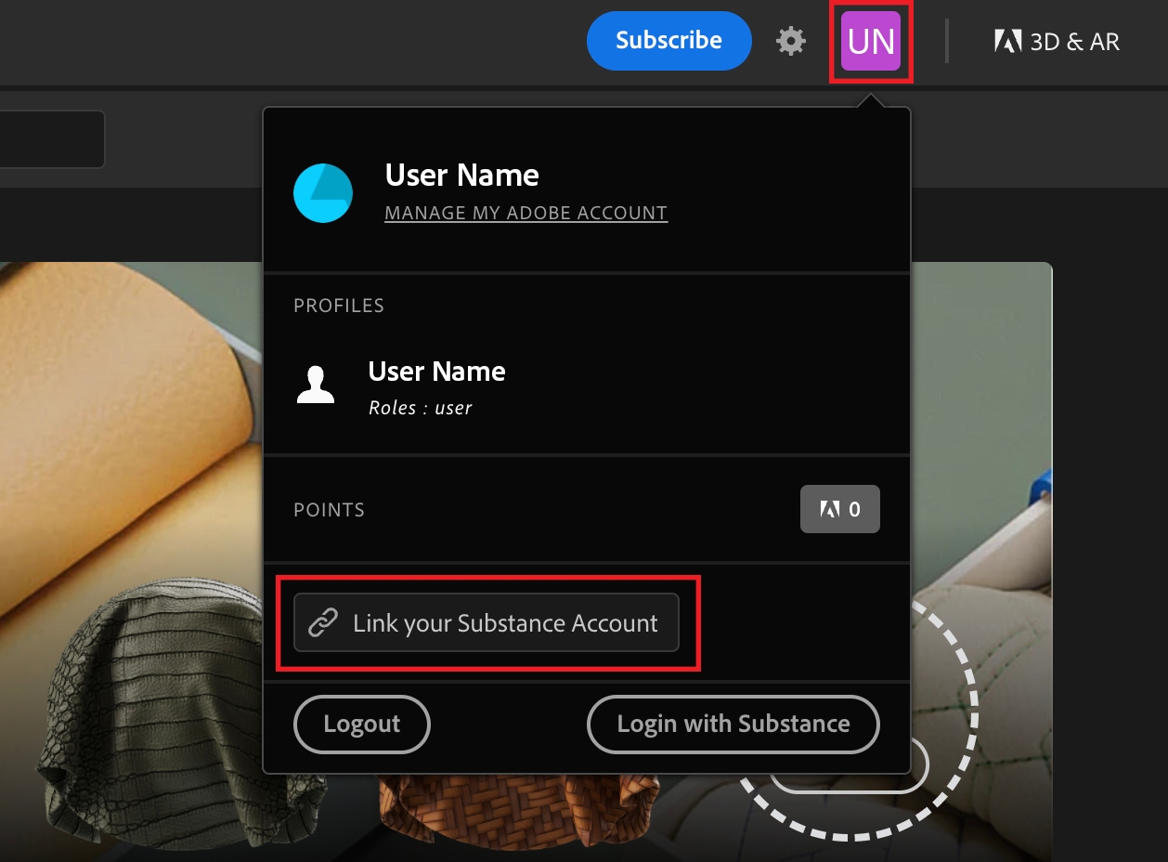Open the Adobe 3D & AR link
The height and width of the screenshot is (862, 1168).
[x=1057, y=41]
